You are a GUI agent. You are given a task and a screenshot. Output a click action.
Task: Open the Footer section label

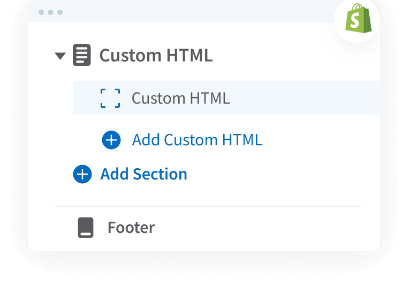131,228
